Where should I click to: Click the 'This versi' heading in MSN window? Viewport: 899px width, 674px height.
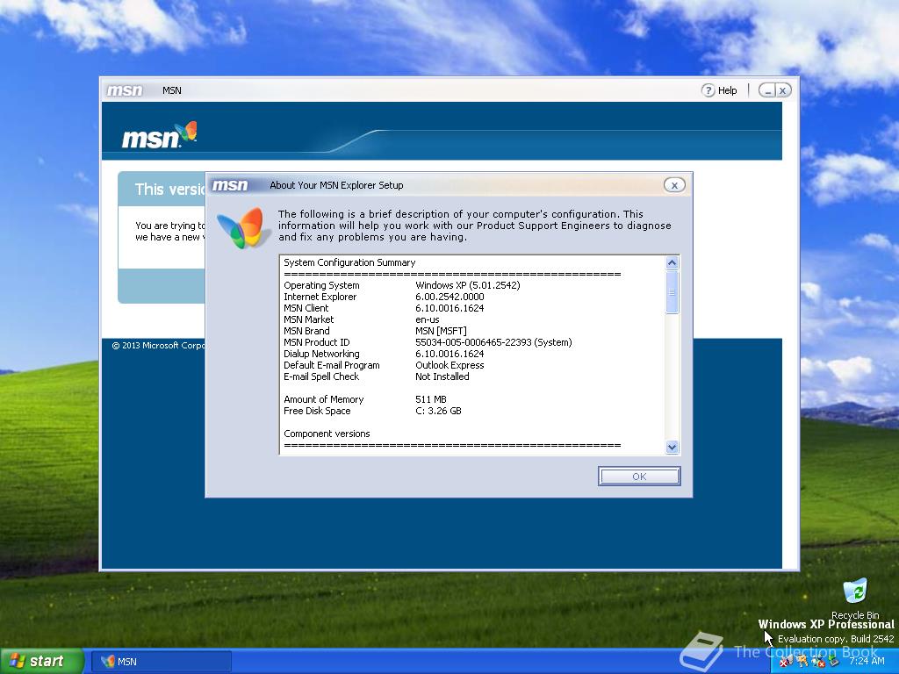(169, 190)
